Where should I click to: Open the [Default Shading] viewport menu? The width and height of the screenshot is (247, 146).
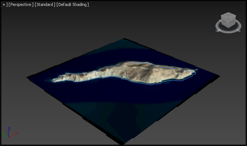point(73,4)
